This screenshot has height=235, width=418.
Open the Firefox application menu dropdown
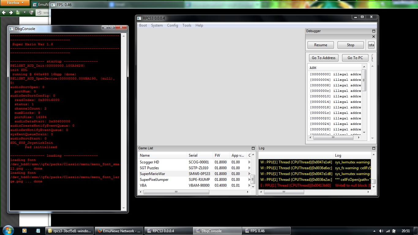pos(15,3)
